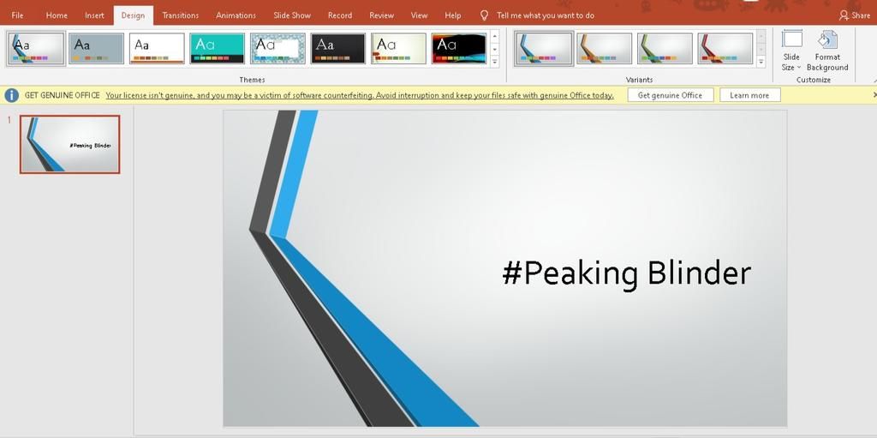
Task: Expand the Variants gallery More button
Action: click(x=761, y=62)
